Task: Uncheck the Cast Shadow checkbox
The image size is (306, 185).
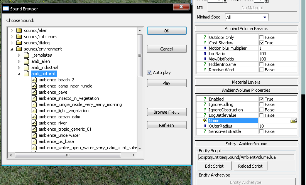Action: pos(262,43)
